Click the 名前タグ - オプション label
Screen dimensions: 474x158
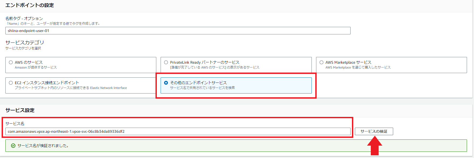(x=24, y=18)
